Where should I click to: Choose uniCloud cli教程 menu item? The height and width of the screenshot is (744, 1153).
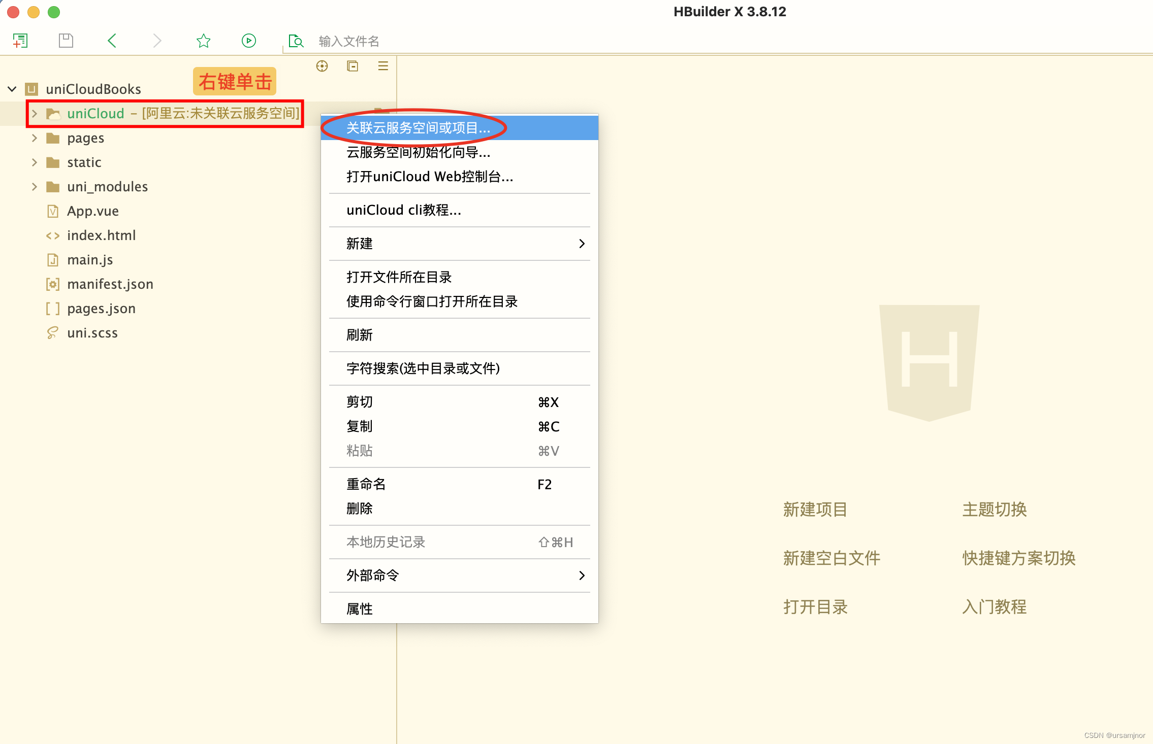pos(460,210)
